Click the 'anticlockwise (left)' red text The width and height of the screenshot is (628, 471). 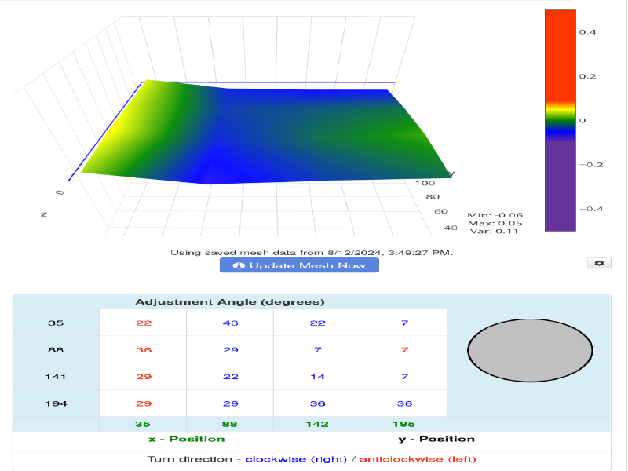(418, 459)
